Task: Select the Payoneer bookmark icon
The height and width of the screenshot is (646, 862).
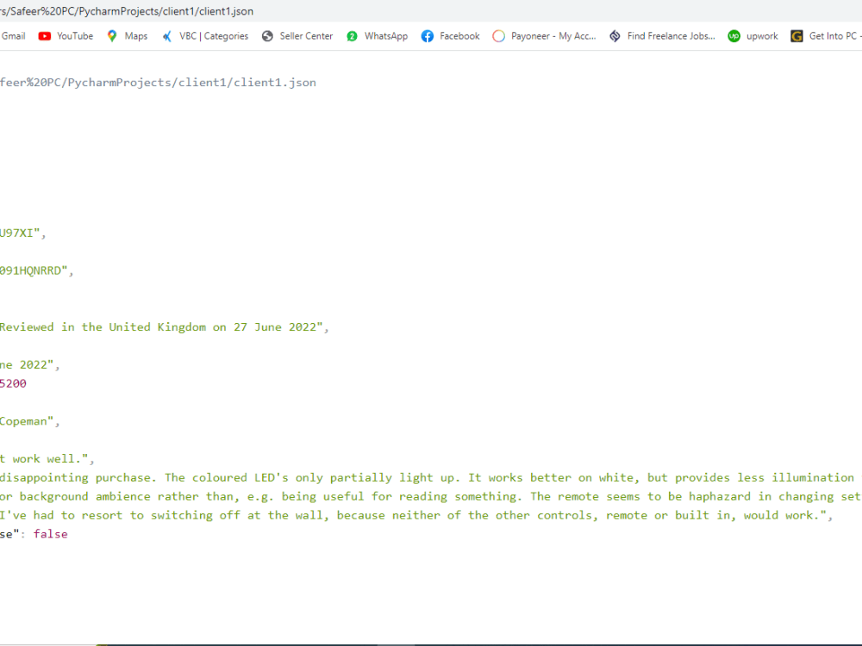Action: pos(498,35)
